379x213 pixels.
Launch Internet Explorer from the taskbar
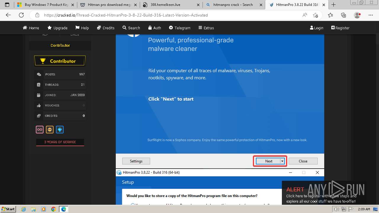click(x=24, y=209)
